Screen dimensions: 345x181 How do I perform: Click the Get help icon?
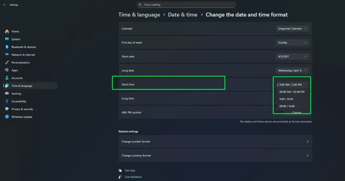pyautogui.click(x=120, y=171)
